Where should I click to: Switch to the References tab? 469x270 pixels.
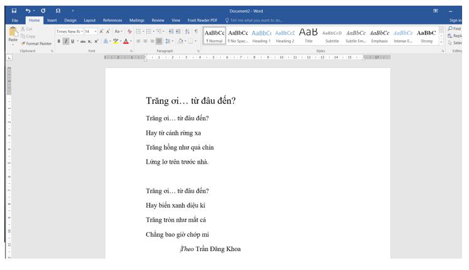point(113,20)
